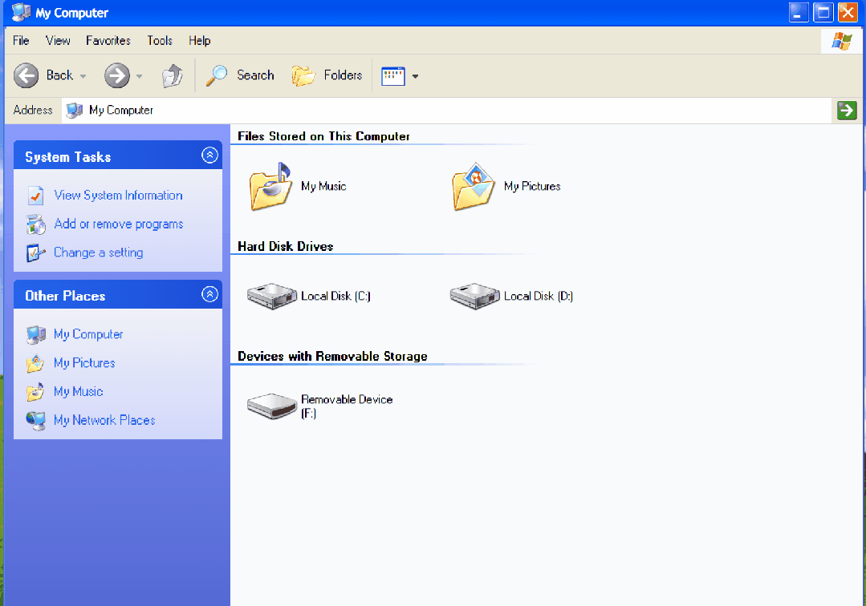Navigate up one level with the Up icon
866x606 pixels.
[173, 75]
